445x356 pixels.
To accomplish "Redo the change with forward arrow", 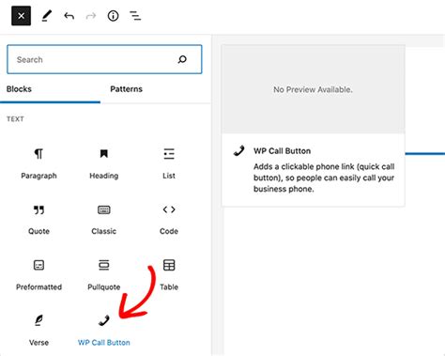I will (91, 16).
